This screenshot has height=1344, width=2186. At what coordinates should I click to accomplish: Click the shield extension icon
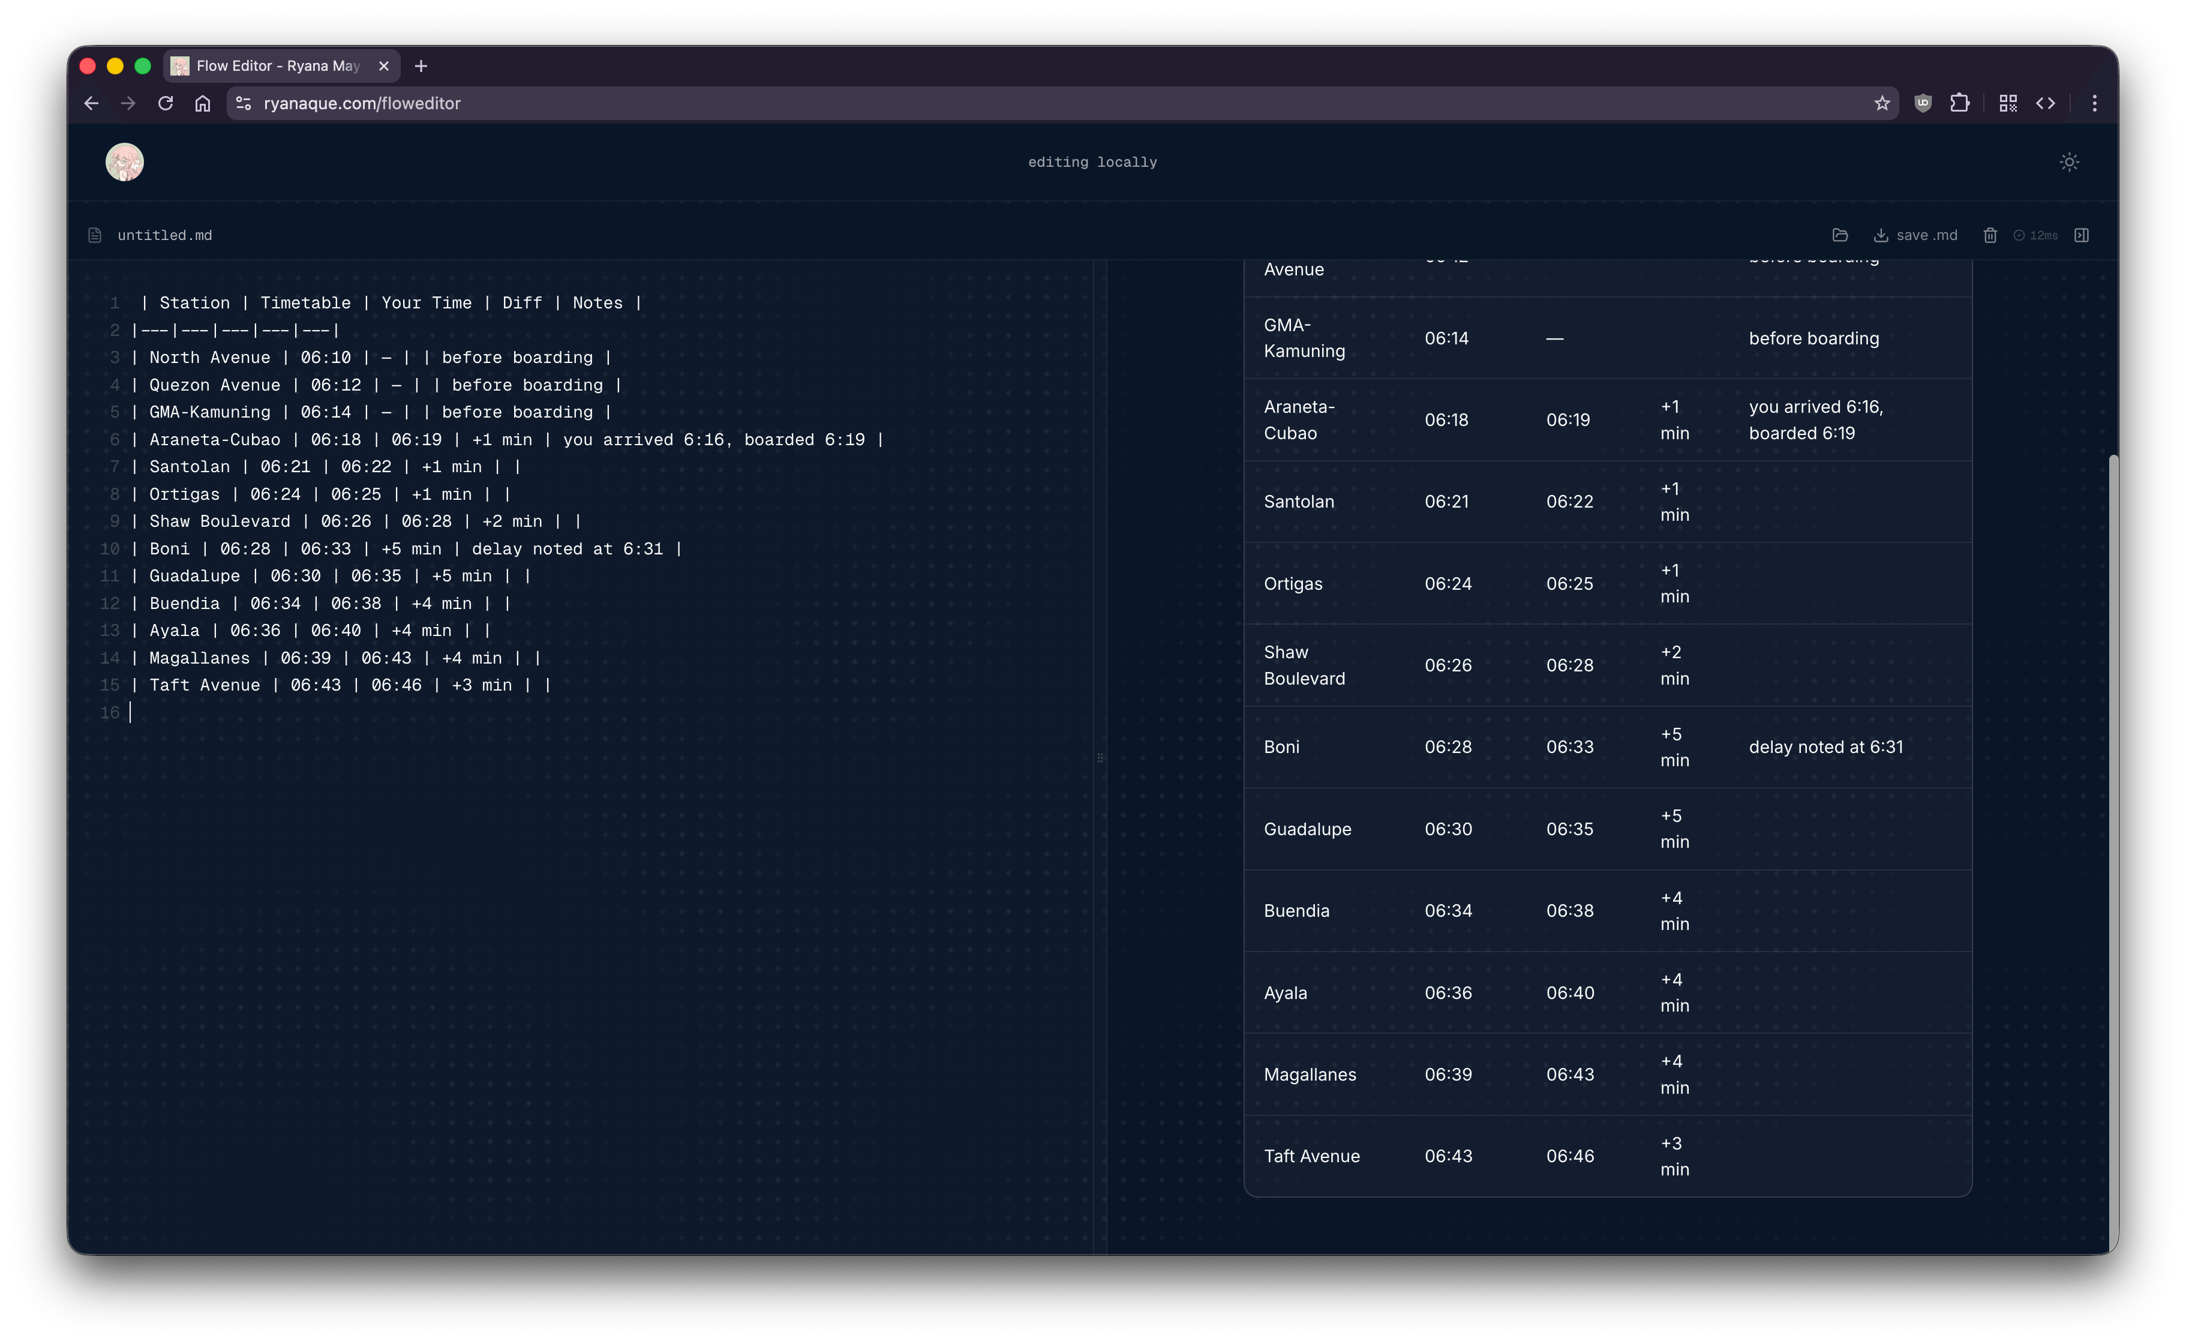[1922, 103]
